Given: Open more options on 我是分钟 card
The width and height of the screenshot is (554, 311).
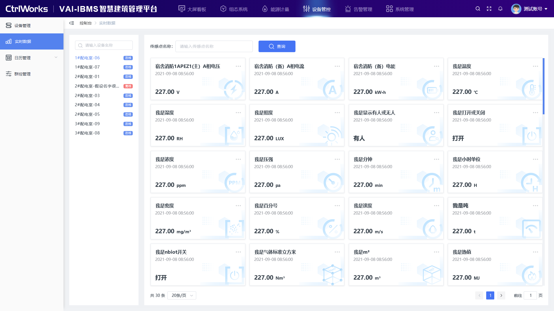Looking at the screenshot, I should click(x=437, y=159).
